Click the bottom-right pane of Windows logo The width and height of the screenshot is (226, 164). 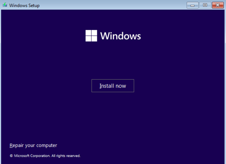tap(94, 39)
